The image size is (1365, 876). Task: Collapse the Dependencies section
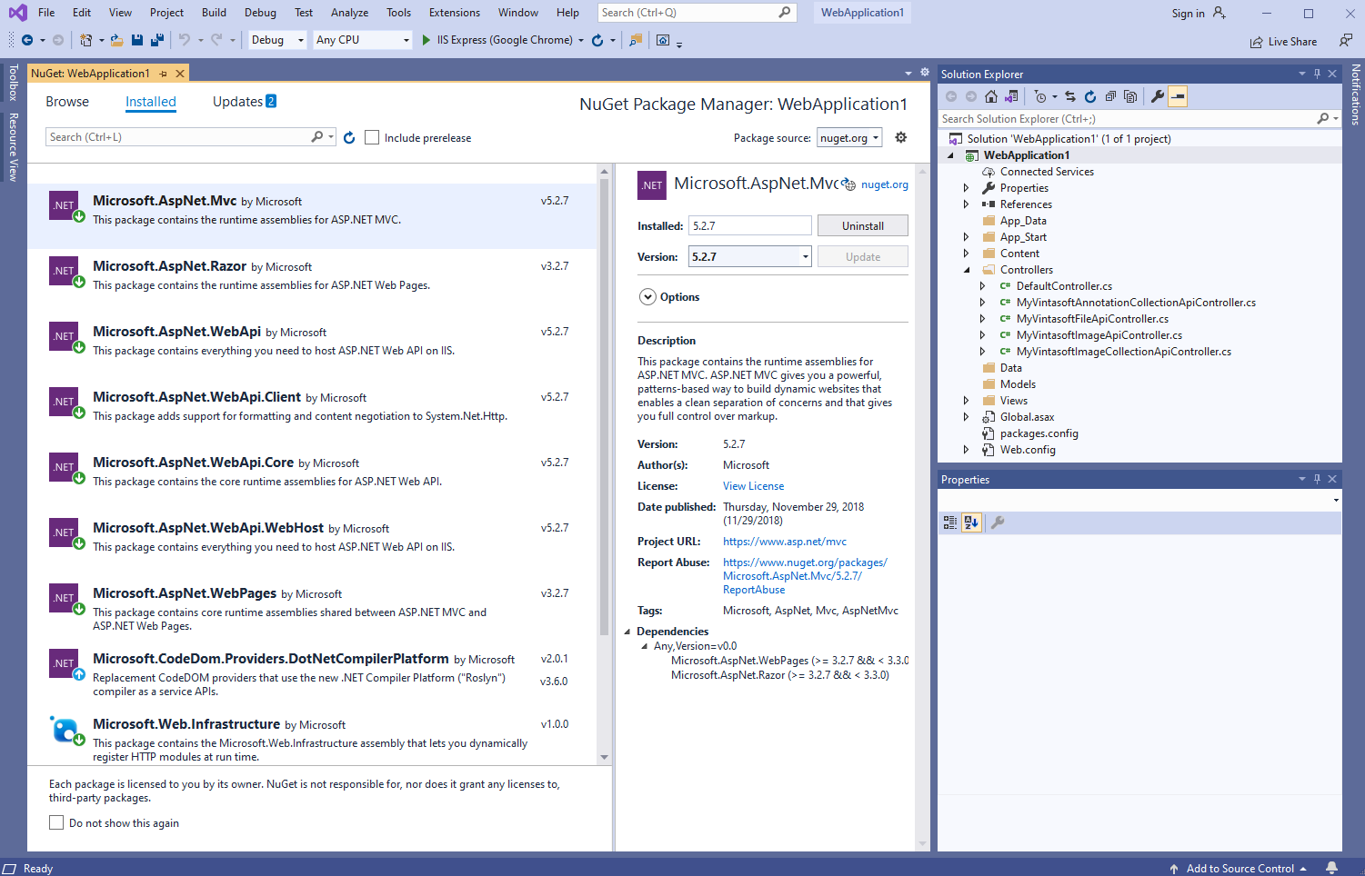click(627, 632)
